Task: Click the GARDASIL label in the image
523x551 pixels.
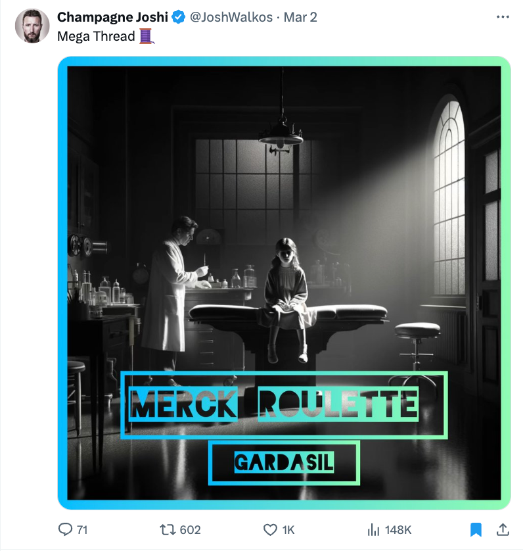Action: [x=284, y=463]
